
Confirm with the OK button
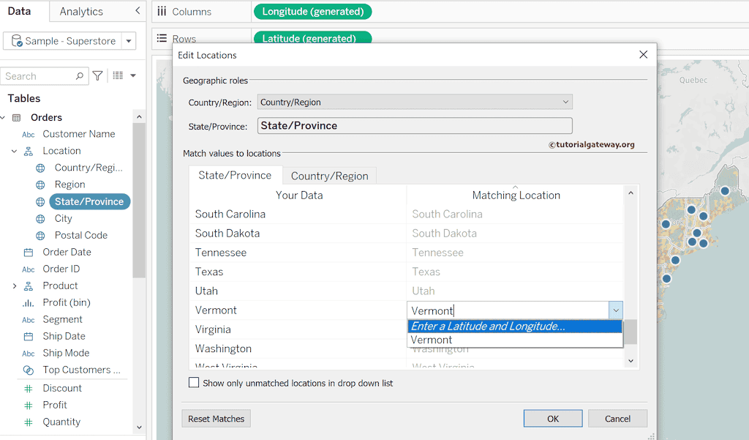(x=553, y=419)
